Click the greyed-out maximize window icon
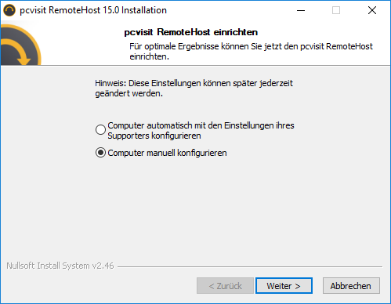The height and width of the screenshot is (304, 391). pos(336,10)
